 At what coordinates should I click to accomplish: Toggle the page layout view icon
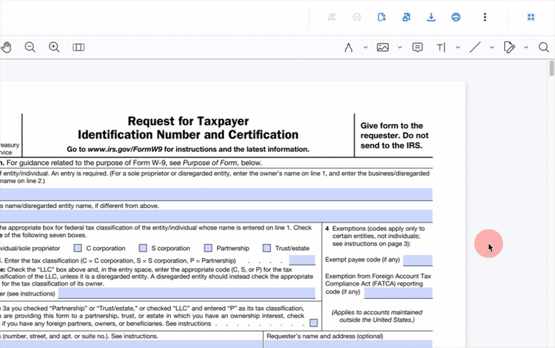[78, 47]
